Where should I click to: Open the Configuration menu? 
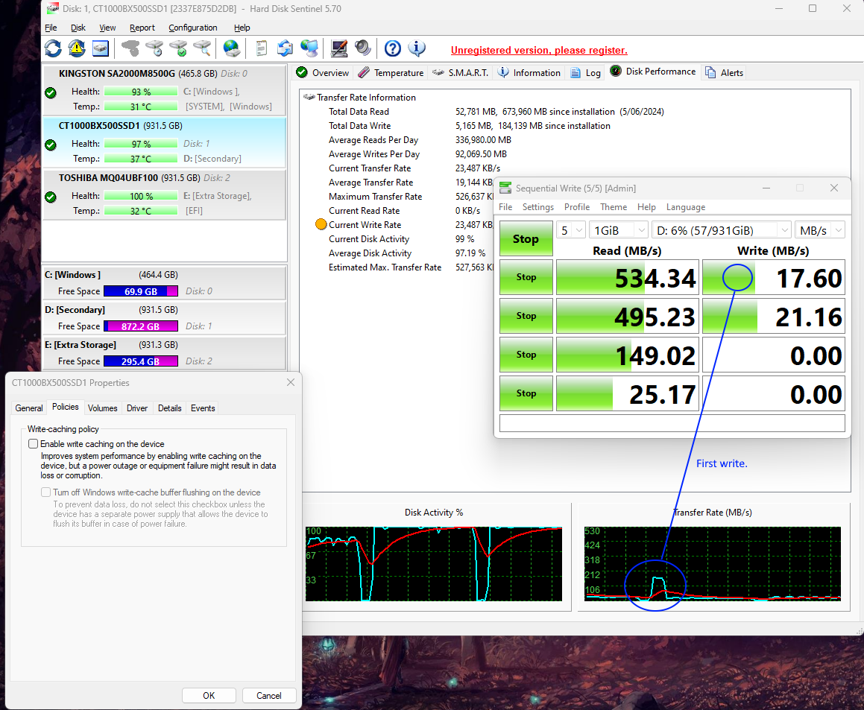pyautogui.click(x=193, y=28)
